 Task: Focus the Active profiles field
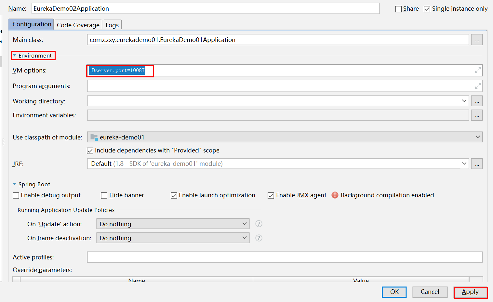pos(285,257)
